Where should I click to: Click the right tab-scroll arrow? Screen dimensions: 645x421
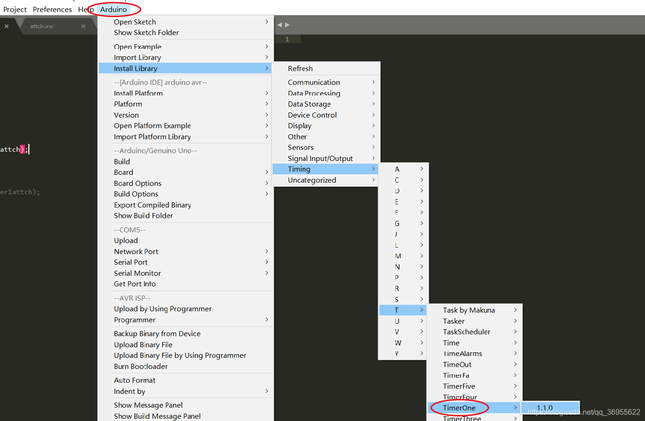click(x=287, y=25)
